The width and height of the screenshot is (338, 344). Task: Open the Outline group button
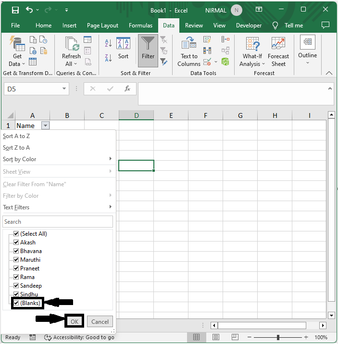(x=308, y=50)
